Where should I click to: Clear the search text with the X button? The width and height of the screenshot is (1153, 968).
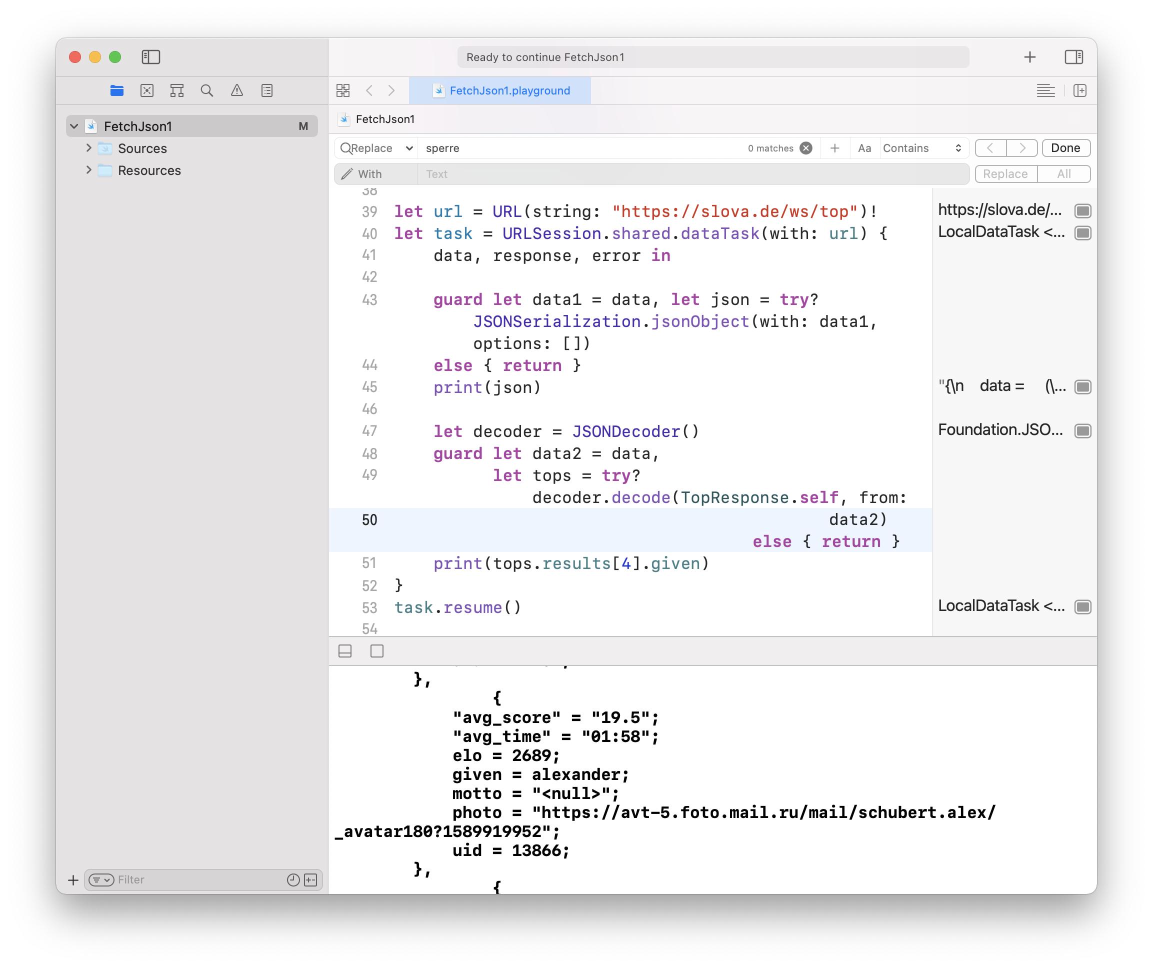805,148
